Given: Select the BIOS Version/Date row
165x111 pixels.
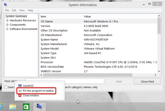Looking at the screenshot, I should click(x=99, y=67).
